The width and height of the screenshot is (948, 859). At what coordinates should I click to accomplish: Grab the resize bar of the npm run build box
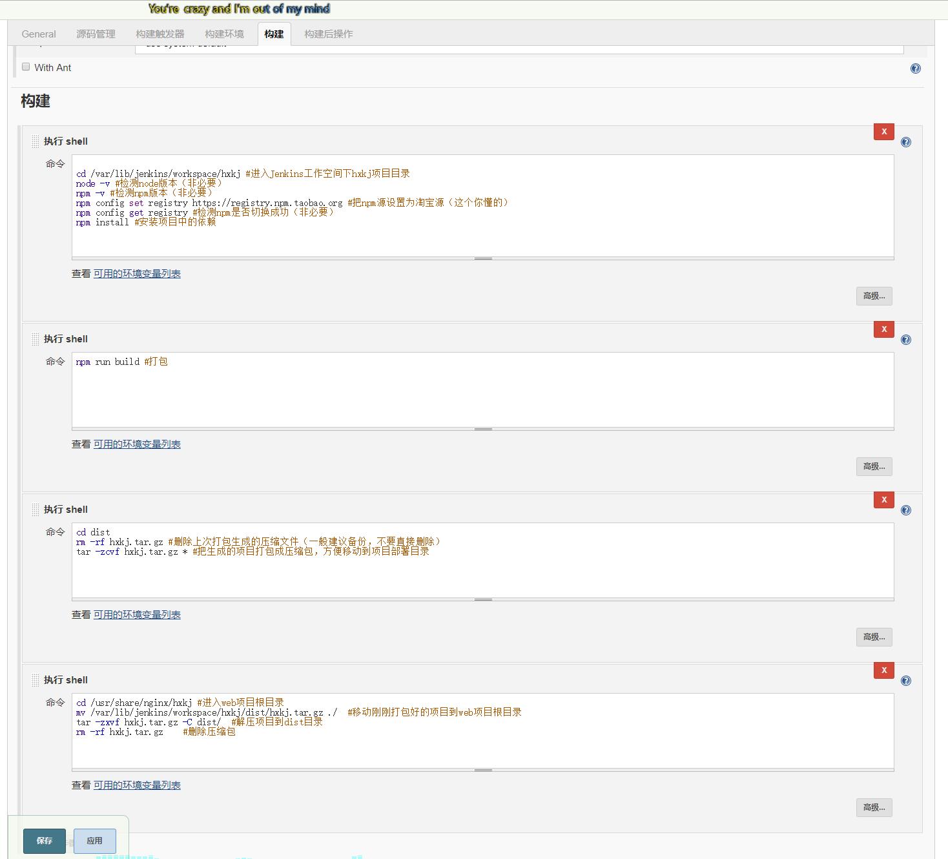coord(483,429)
